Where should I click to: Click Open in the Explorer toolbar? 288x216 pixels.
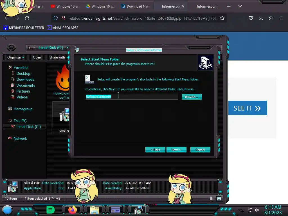[x=37, y=57]
